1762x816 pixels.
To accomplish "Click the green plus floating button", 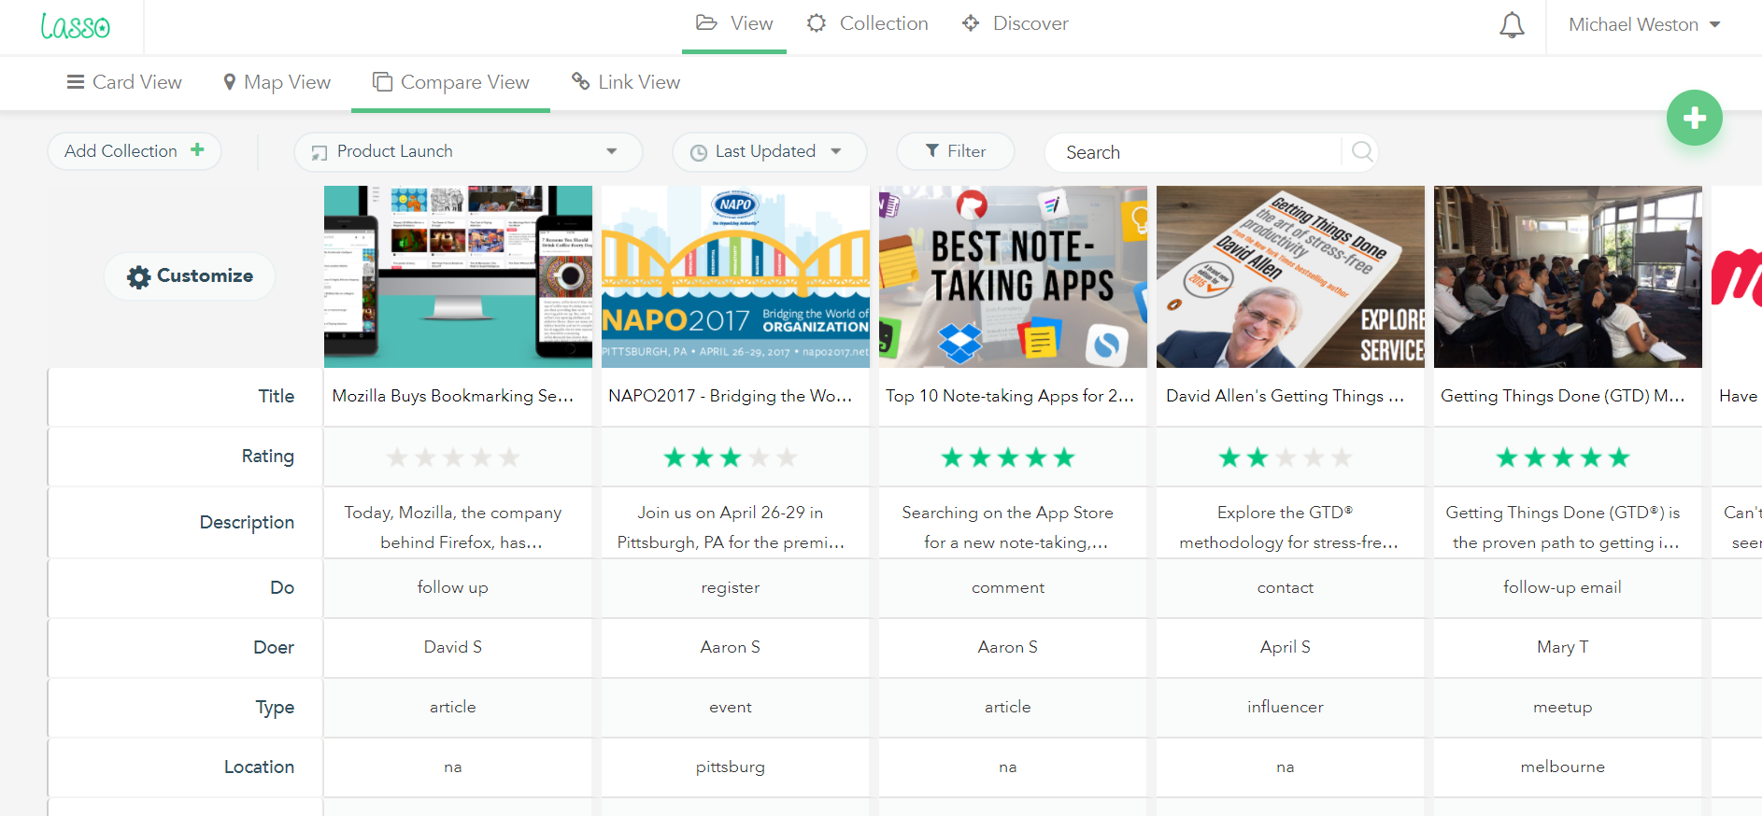I will coord(1694,118).
